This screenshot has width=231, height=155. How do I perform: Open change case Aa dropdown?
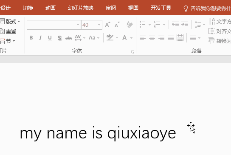click(x=94, y=38)
